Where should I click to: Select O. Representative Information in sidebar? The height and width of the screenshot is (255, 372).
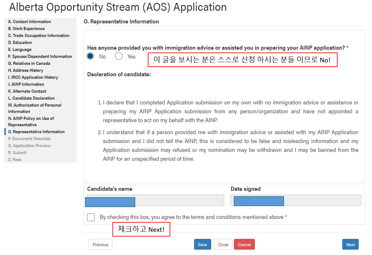pos(36,132)
